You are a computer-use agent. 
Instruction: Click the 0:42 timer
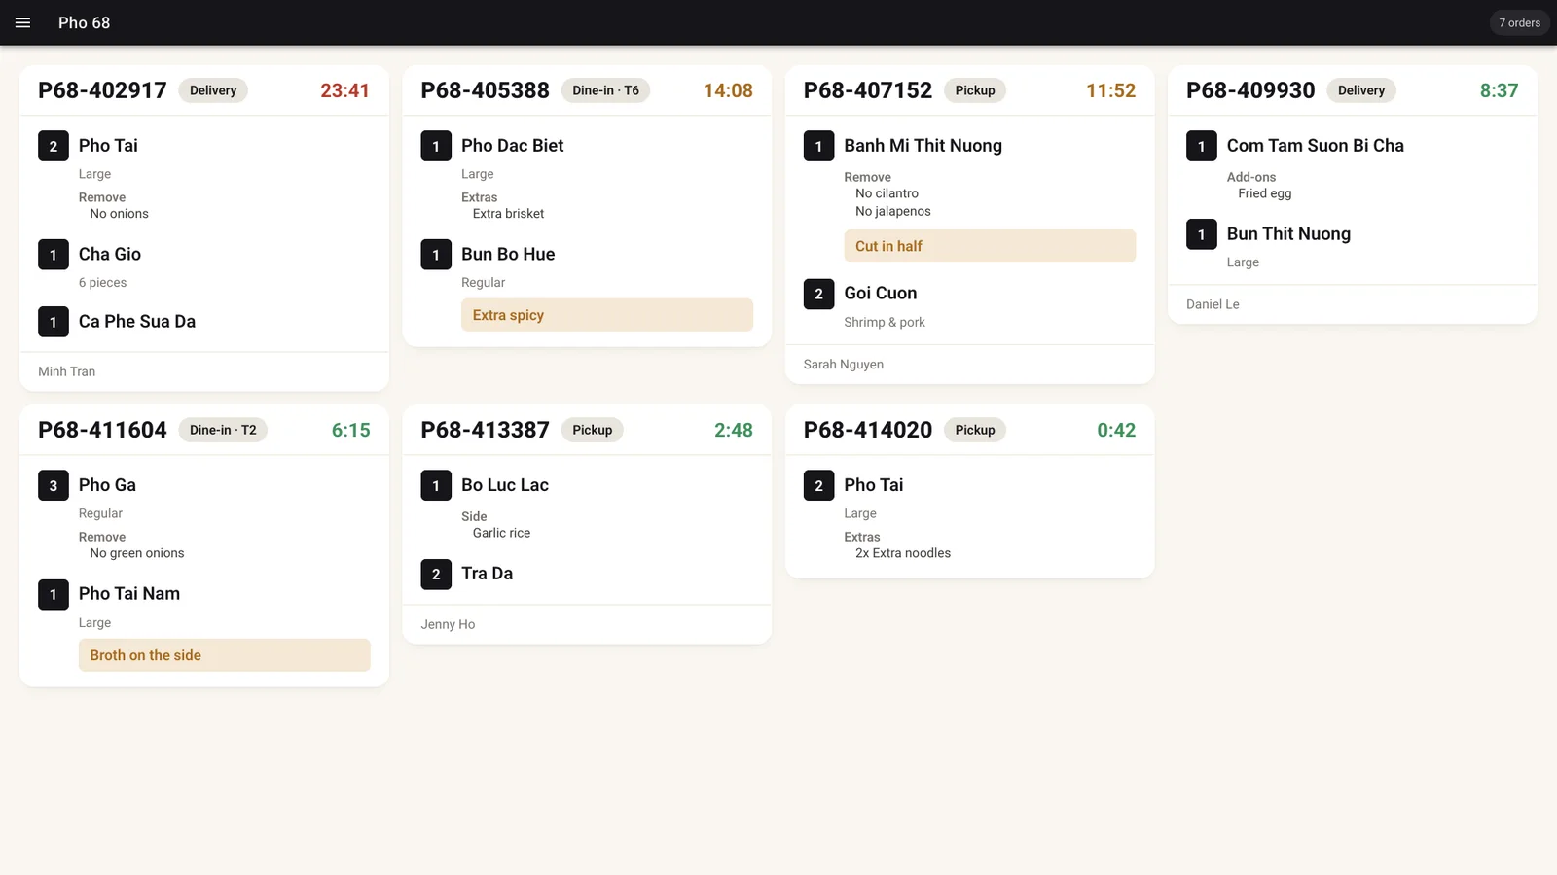click(x=1116, y=430)
